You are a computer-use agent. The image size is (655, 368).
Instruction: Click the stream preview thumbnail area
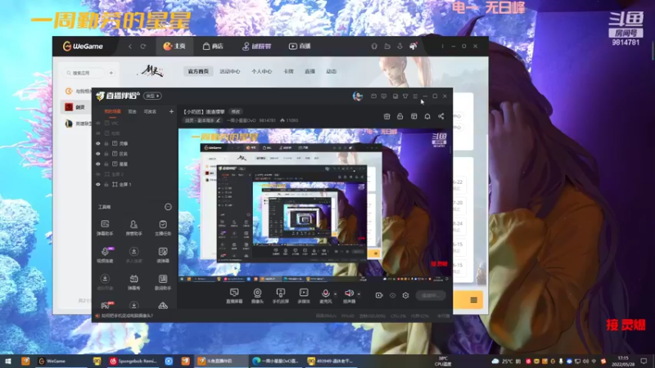[x=314, y=205]
